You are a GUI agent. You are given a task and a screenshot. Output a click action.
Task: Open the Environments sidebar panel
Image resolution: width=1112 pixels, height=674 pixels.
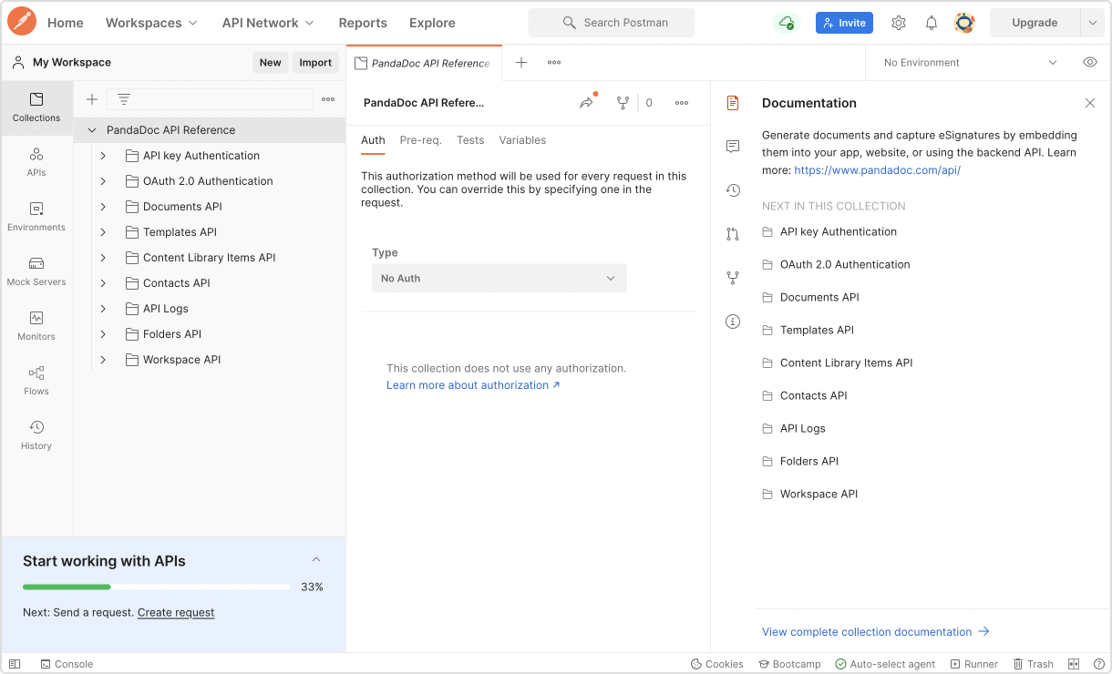tap(36, 217)
